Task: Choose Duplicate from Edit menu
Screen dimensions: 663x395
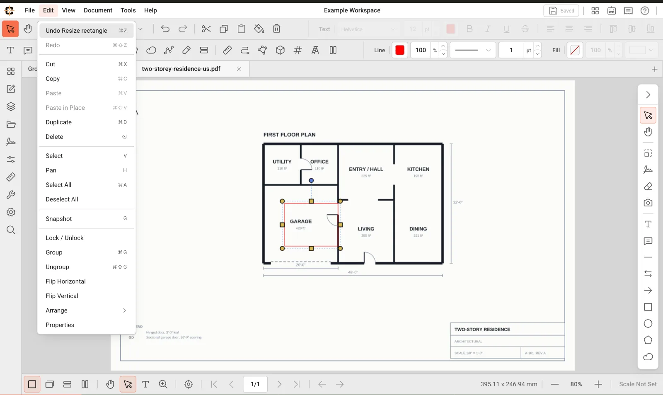Action: pos(86,122)
